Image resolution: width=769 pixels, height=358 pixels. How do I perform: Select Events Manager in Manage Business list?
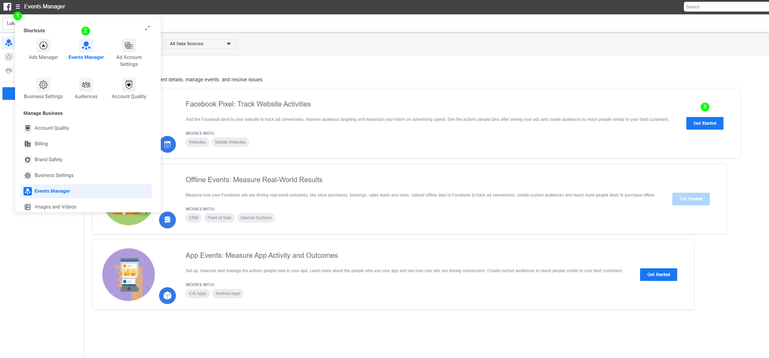53,191
